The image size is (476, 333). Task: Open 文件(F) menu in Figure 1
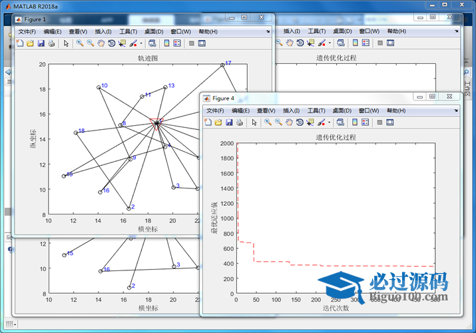click(27, 31)
